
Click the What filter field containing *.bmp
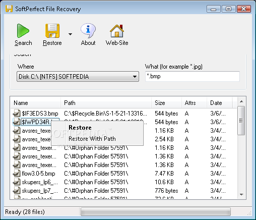tap(193, 76)
